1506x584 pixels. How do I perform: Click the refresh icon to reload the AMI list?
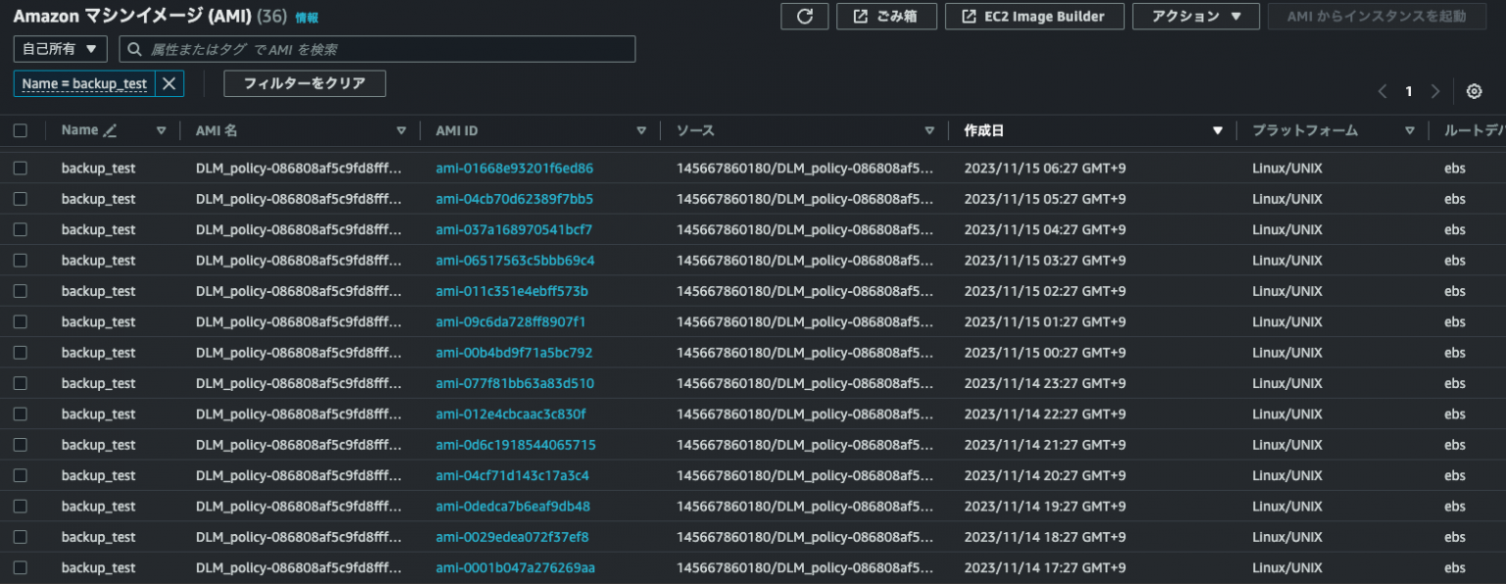point(804,16)
